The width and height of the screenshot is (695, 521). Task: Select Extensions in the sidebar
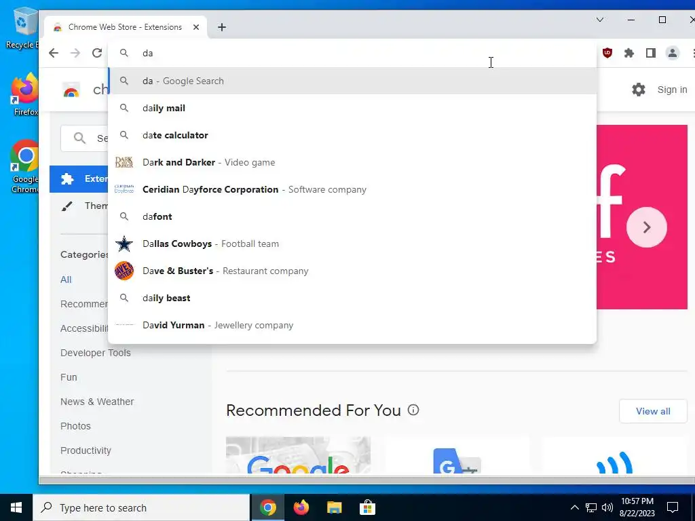[79, 179]
